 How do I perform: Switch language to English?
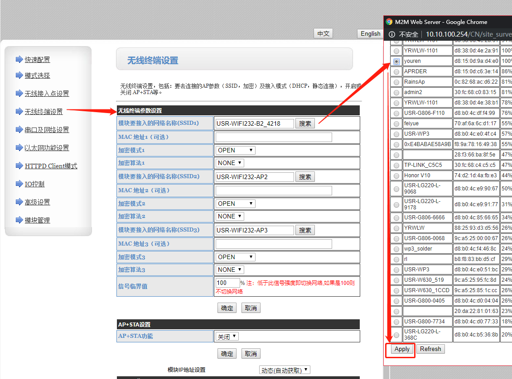coord(370,33)
